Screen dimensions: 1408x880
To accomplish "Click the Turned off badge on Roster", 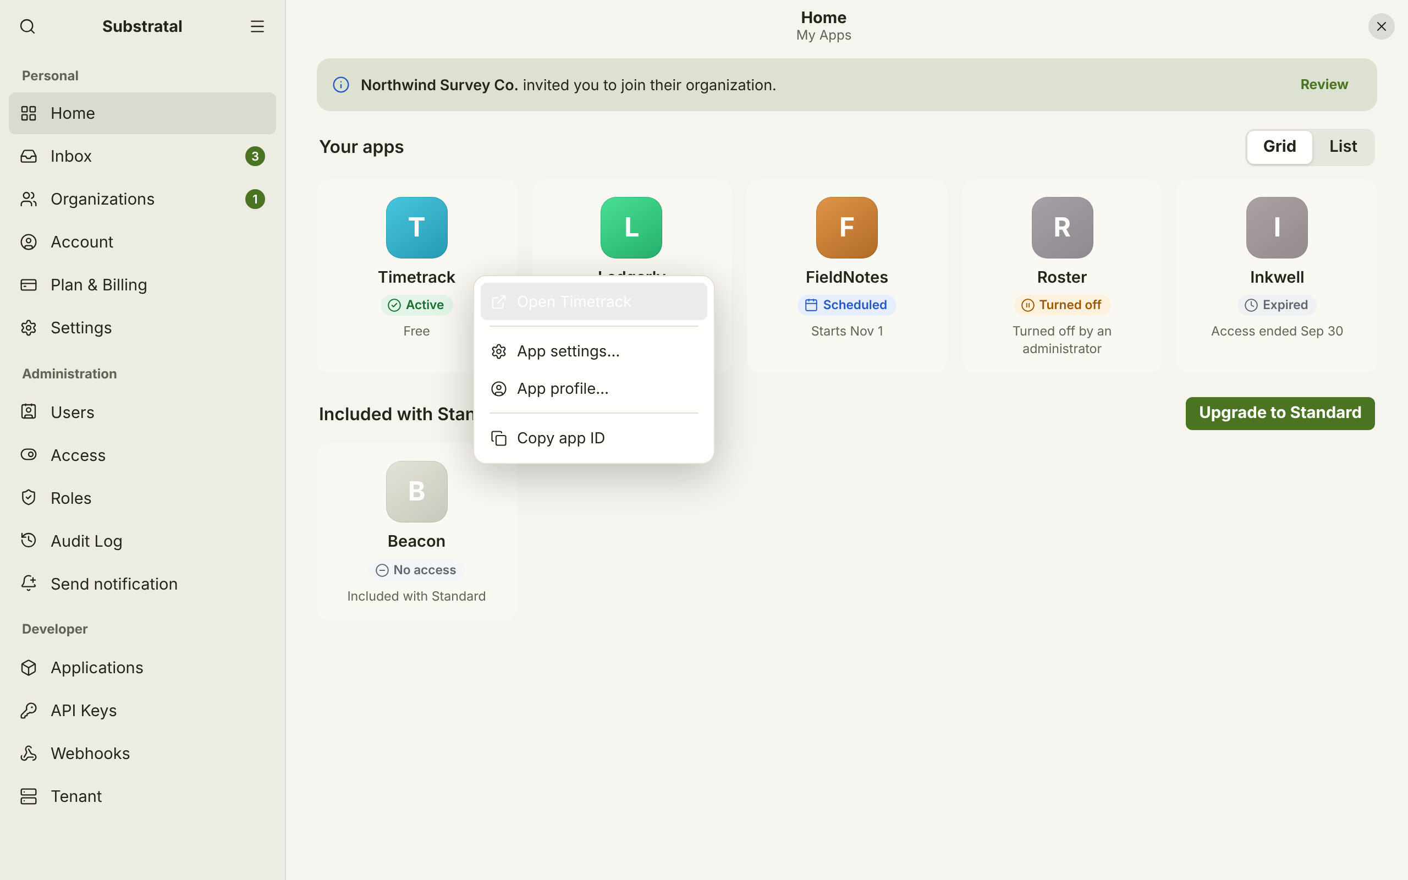I will tap(1062, 305).
